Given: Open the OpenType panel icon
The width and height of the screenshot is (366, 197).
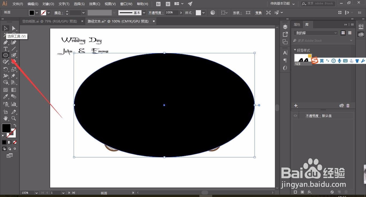Looking at the screenshot, I should tap(285, 68).
